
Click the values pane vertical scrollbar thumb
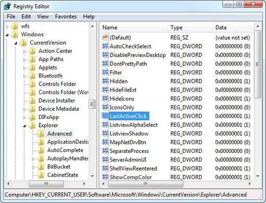pos(257,64)
